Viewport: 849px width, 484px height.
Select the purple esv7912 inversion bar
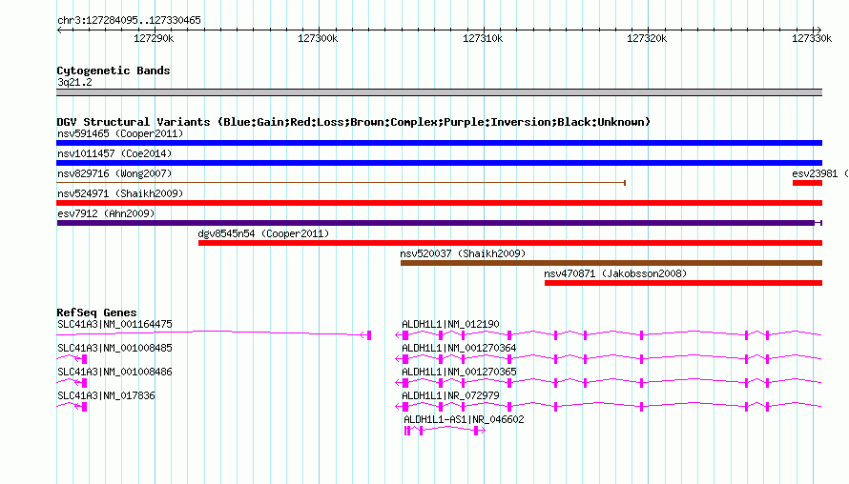point(439,223)
